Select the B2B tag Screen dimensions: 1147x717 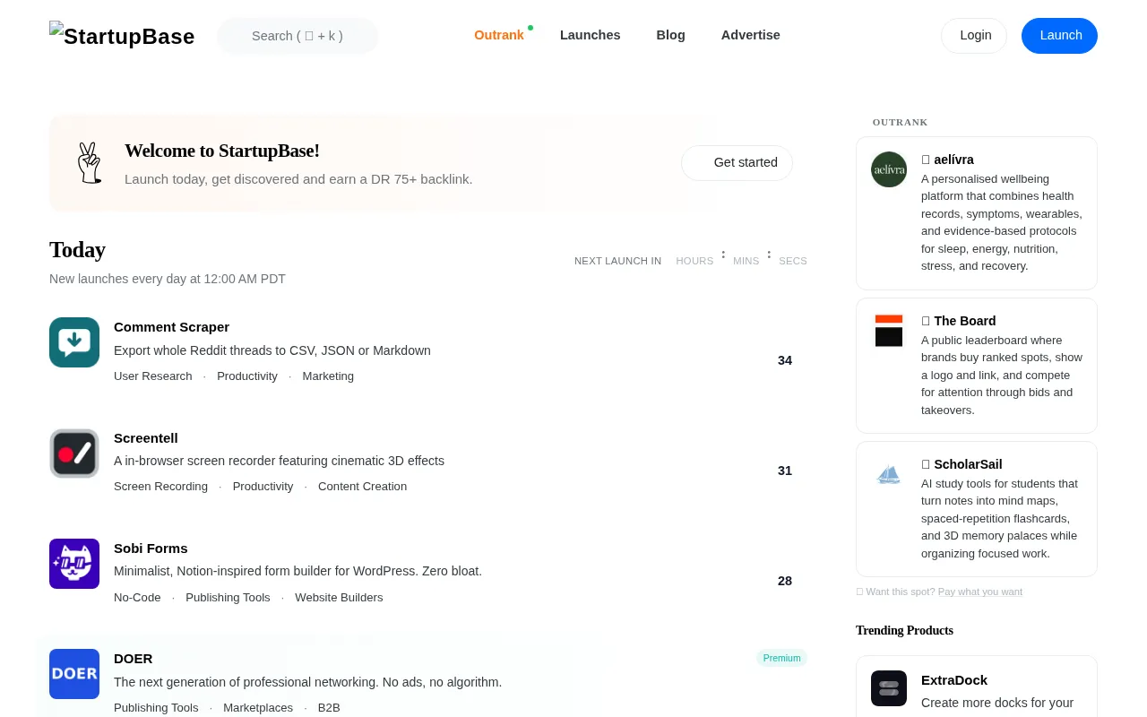(x=329, y=708)
